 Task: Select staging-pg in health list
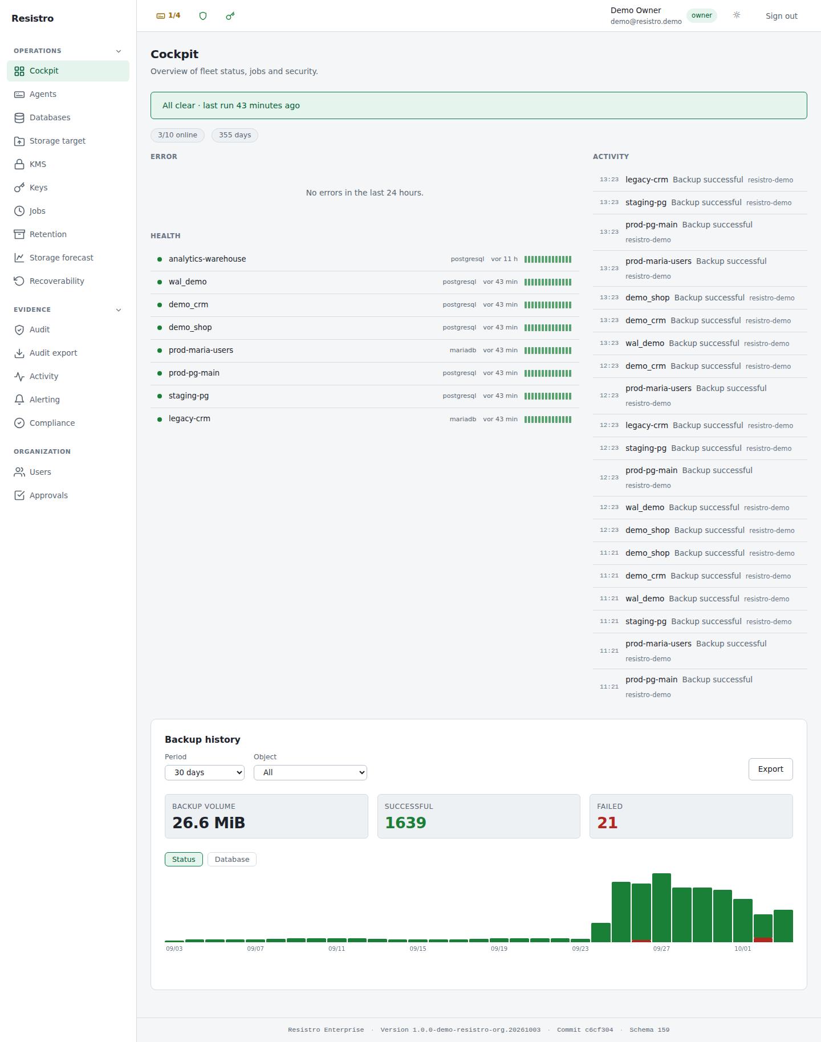pos(365,396)
